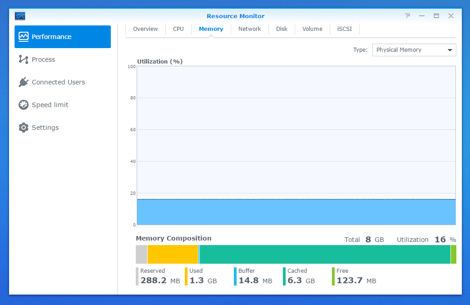Click the Process branch icon

(24, 59)
